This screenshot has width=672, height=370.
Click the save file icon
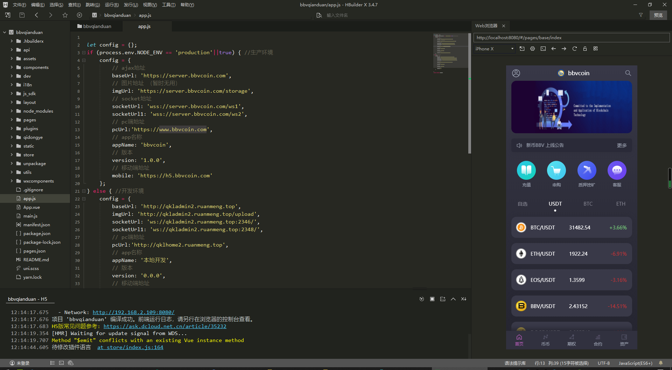[22, 15]
